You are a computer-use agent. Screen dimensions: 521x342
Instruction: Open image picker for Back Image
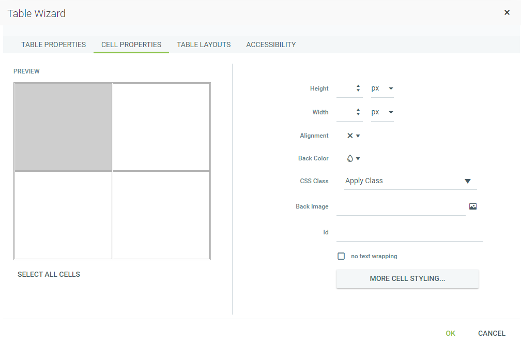point(473,206)
